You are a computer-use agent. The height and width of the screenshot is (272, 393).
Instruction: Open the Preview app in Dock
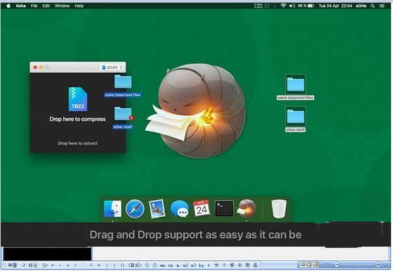tap(157, 209)
